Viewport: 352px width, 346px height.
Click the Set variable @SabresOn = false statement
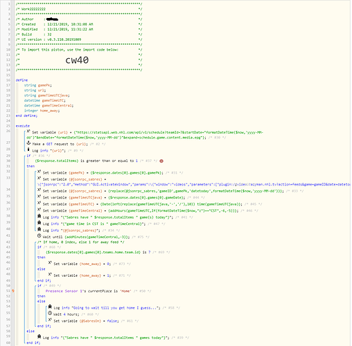click(86, 321)
